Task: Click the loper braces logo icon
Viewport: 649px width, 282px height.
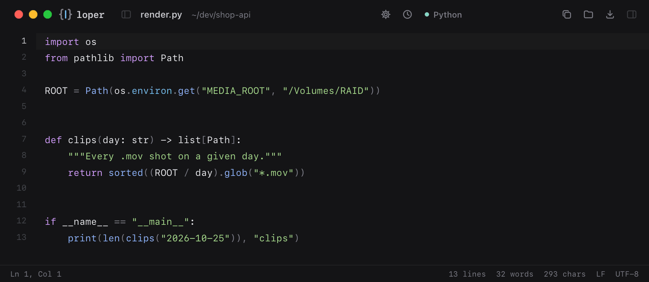Action: click(65, 14)
